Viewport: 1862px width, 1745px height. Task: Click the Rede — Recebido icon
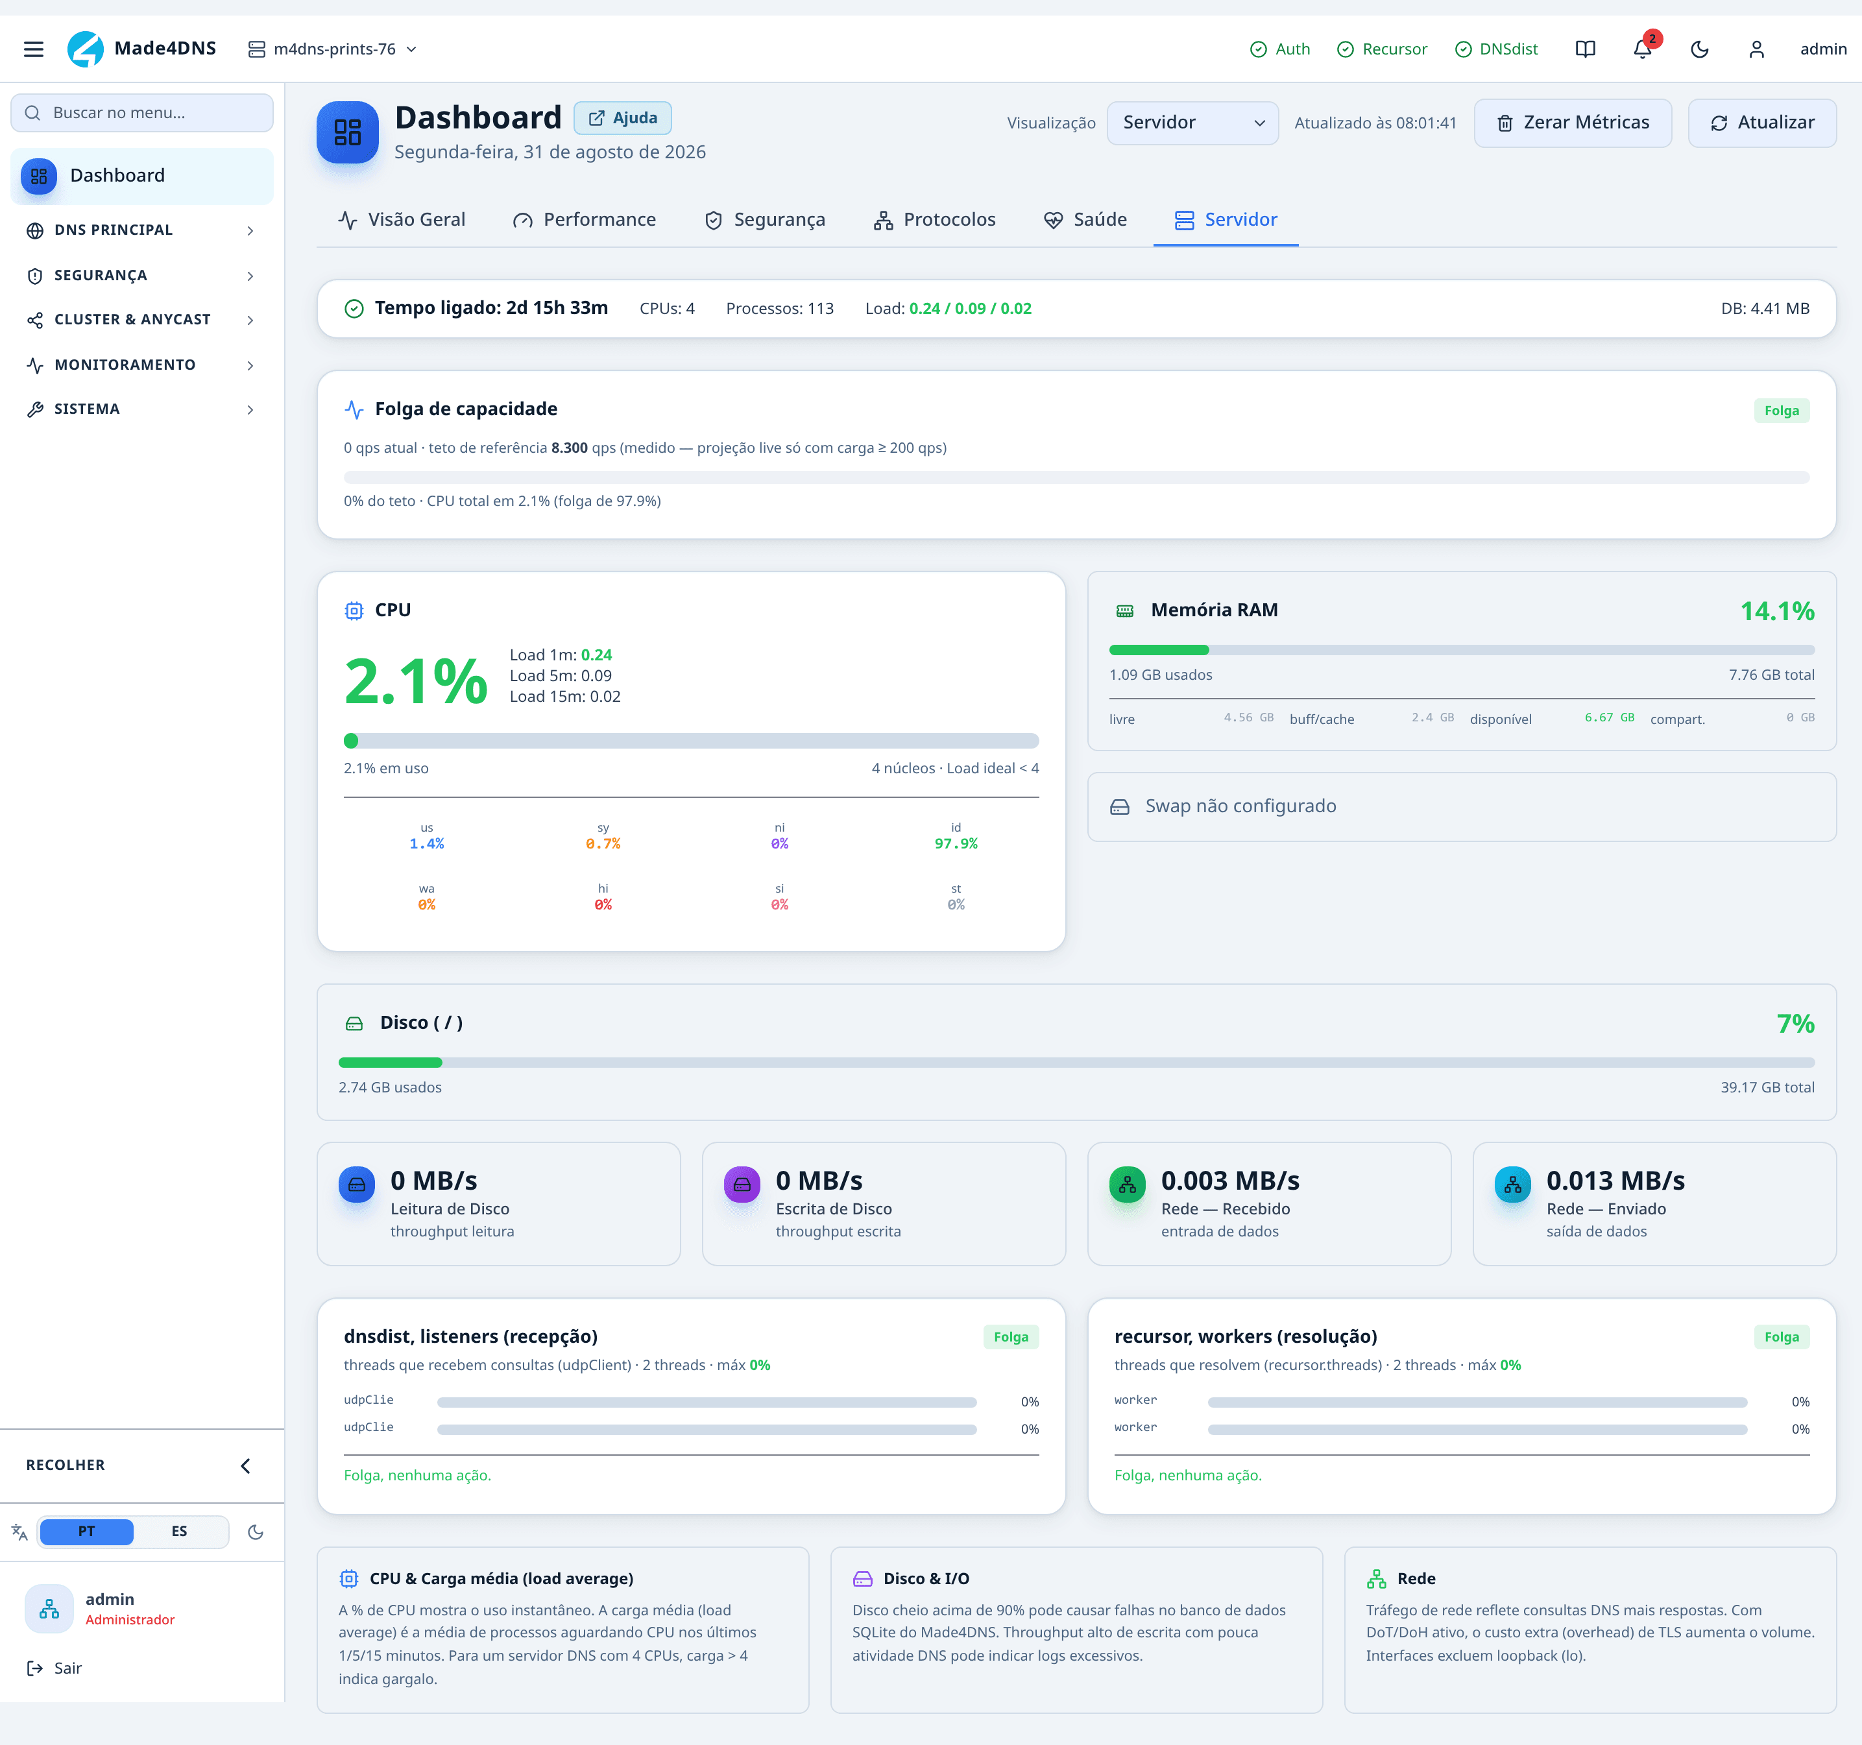[x=1128, y=1185]
